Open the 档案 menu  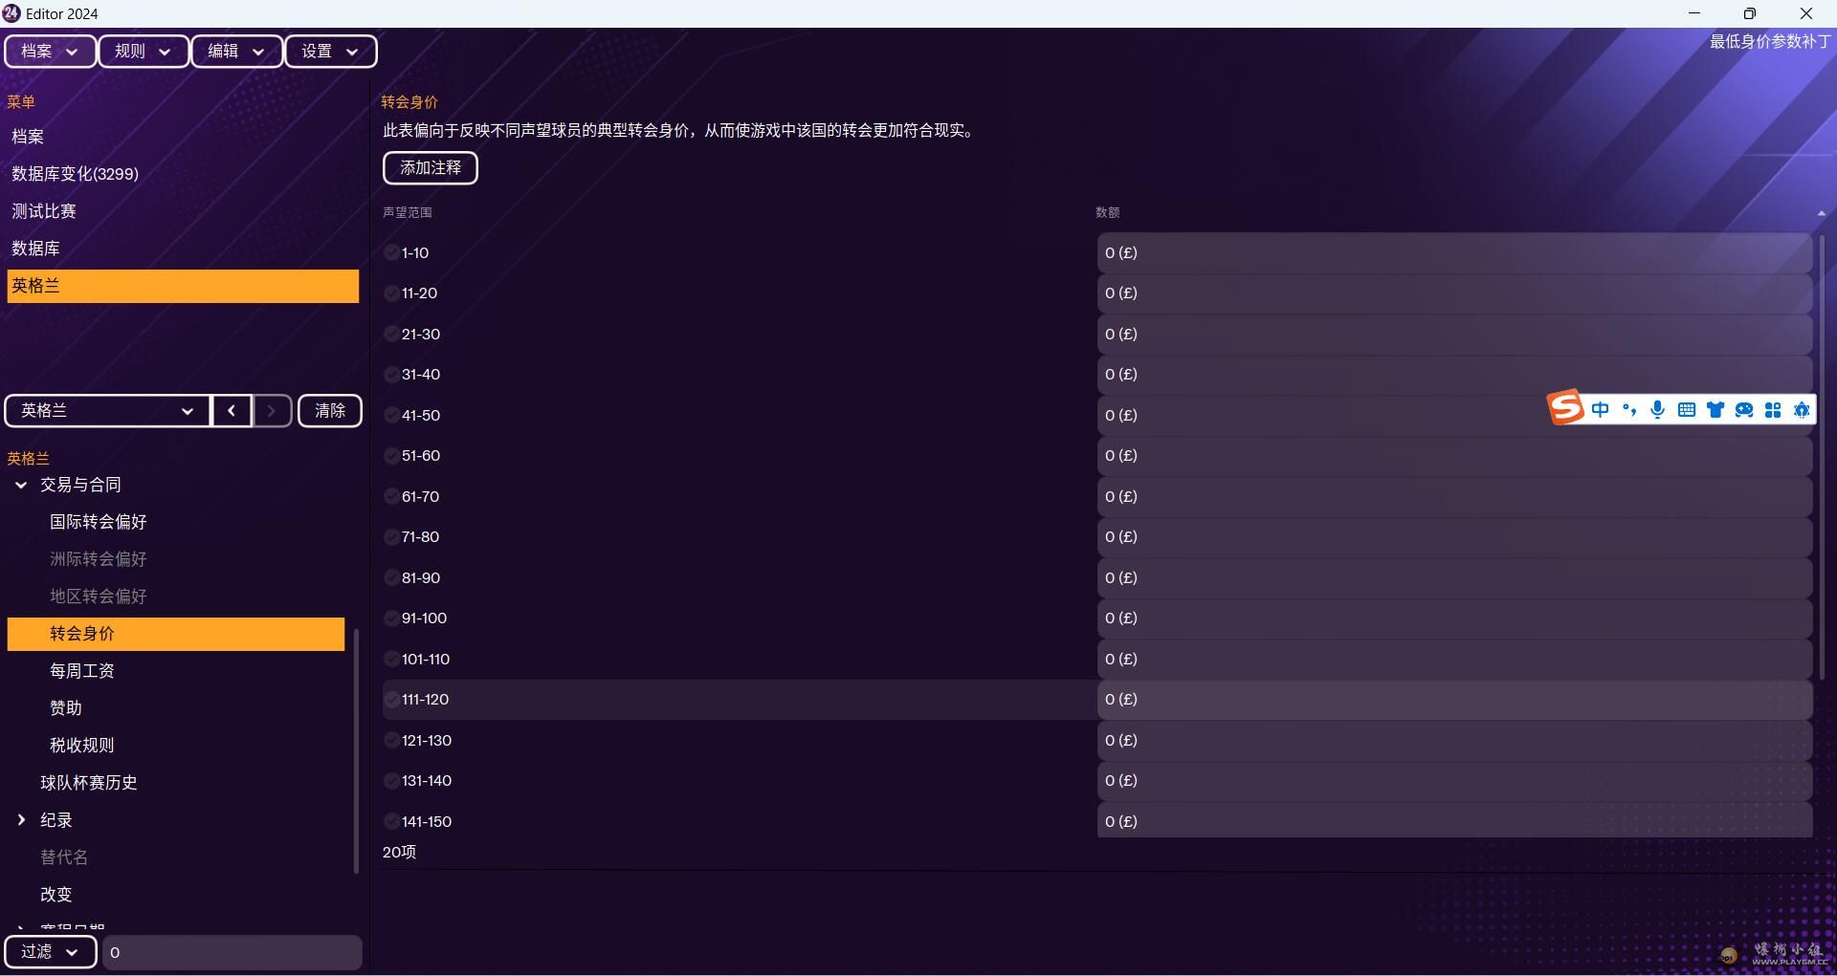(50, 52)
